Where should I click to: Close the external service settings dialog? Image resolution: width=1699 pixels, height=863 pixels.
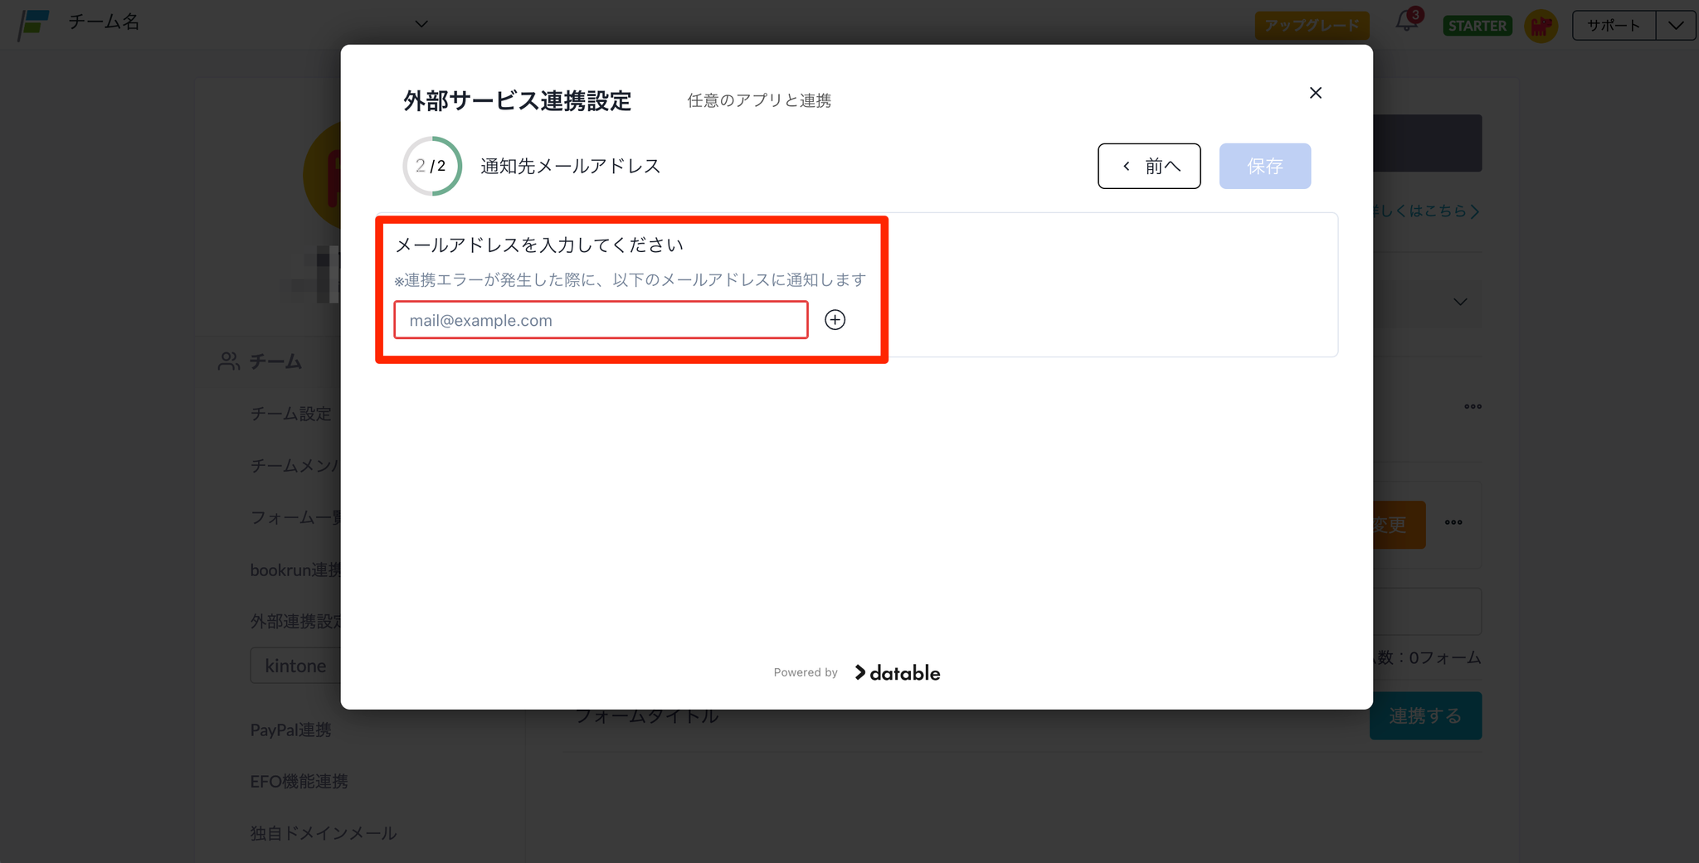tap(1315, 93)
